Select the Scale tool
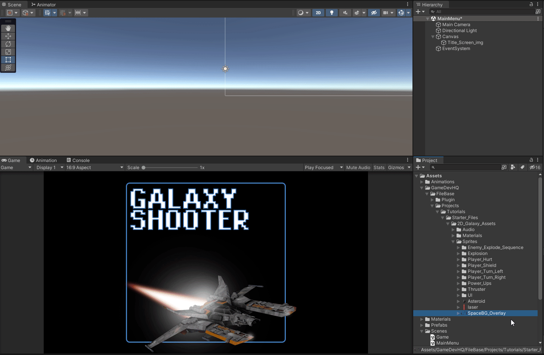544x355 pixels. coord(8,52)
